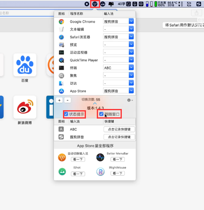Click the microphone menu bar icon
This screenshot has height=210, width=204.
tap(135, 4)
